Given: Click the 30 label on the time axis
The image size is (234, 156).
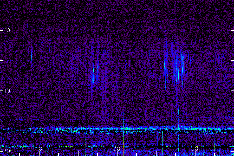Looking at the screenshot, I should click(117, 148).
